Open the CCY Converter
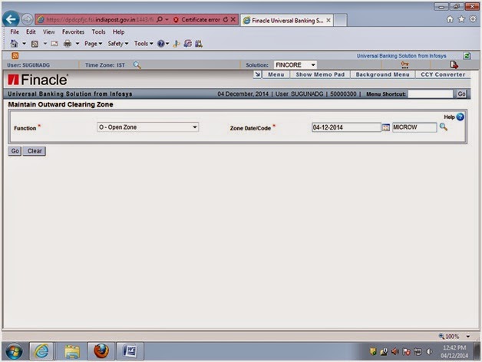Image resolution: width=482 pixels, height=362 pixels. coord(443,74)
